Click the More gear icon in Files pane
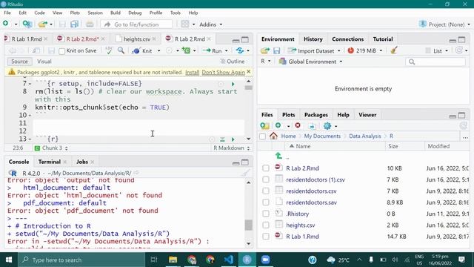The width and height of the screenshot is (474, 267). point(327,125)
